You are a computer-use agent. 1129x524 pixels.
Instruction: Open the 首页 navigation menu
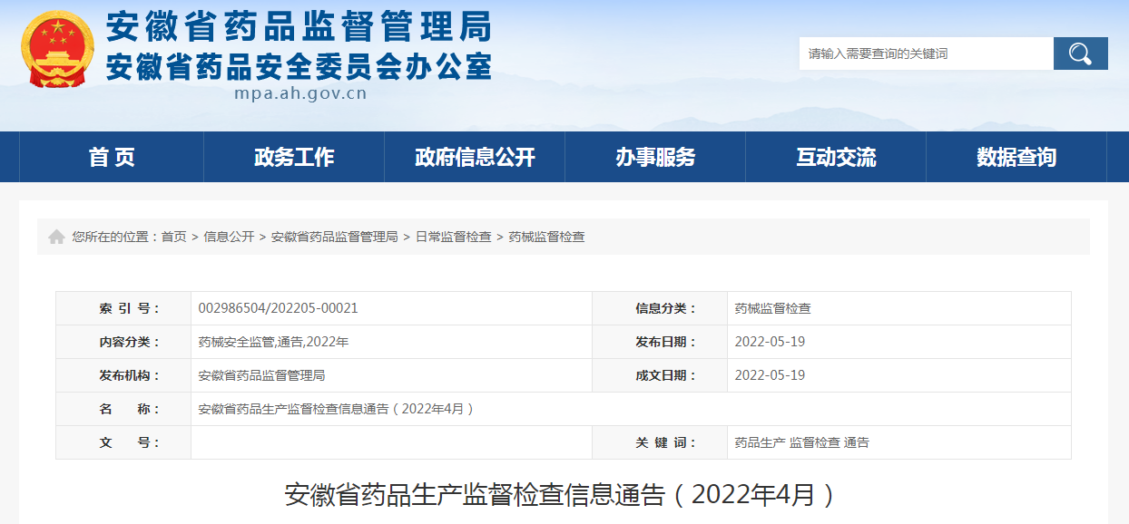click(112, 157)
